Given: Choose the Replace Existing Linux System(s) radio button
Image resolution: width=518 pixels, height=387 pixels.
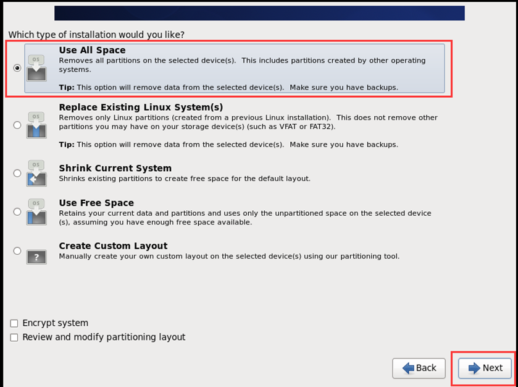Looking at the screenshot, I should pyautogui.click(x=17, y=125).
